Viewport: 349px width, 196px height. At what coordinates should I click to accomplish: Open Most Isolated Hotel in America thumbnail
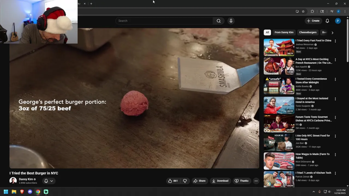click(279, 105)
